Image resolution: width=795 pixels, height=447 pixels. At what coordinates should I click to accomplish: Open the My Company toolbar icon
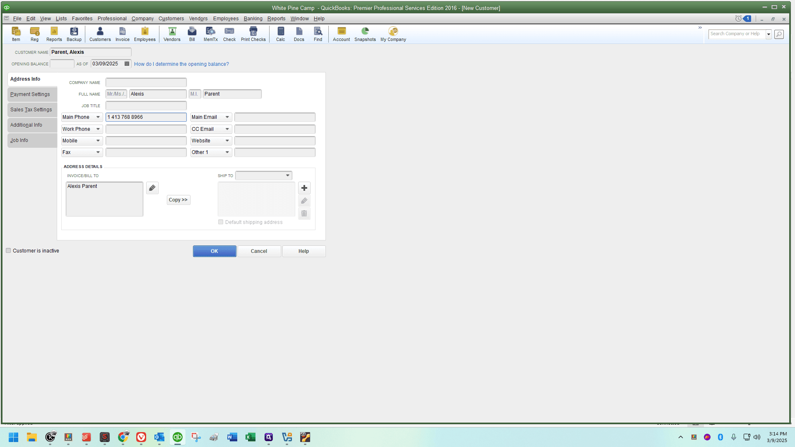393,34
